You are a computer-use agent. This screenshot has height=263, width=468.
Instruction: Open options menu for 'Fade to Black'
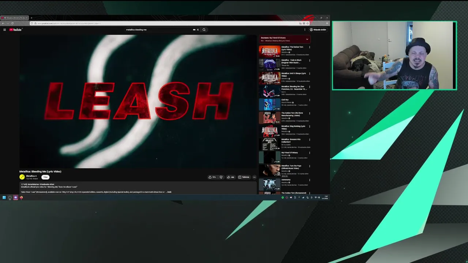click(x=309, y=60)
